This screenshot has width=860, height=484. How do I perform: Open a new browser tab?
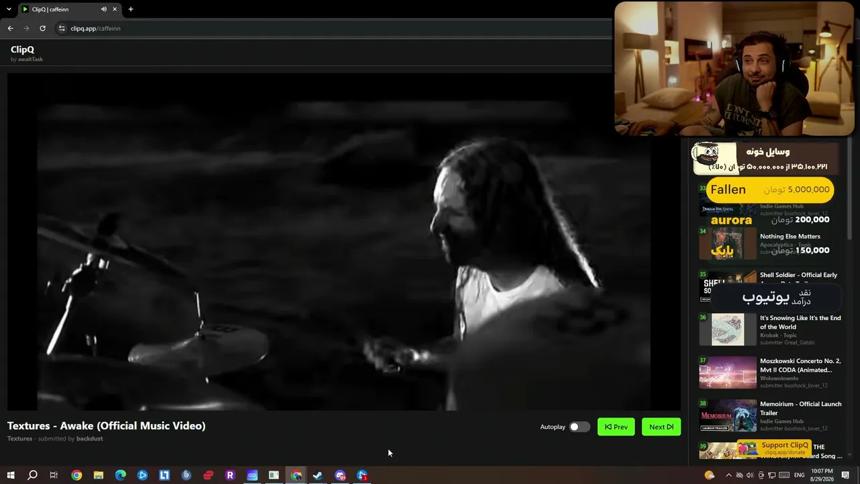pyautogui.click(x=130, y=9)
